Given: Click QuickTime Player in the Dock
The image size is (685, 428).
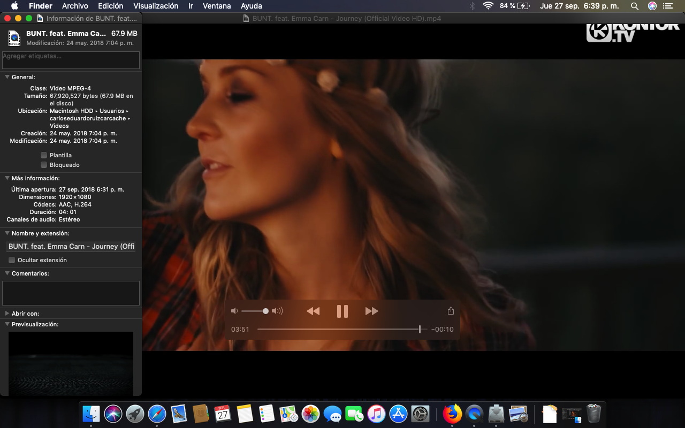Looking at the screenshot, I should 474,414.
